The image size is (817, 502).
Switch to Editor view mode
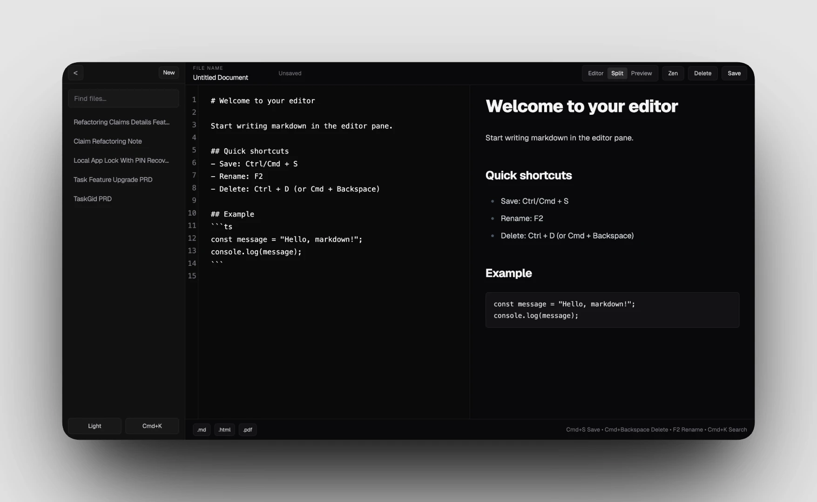[x=595, y=73]
